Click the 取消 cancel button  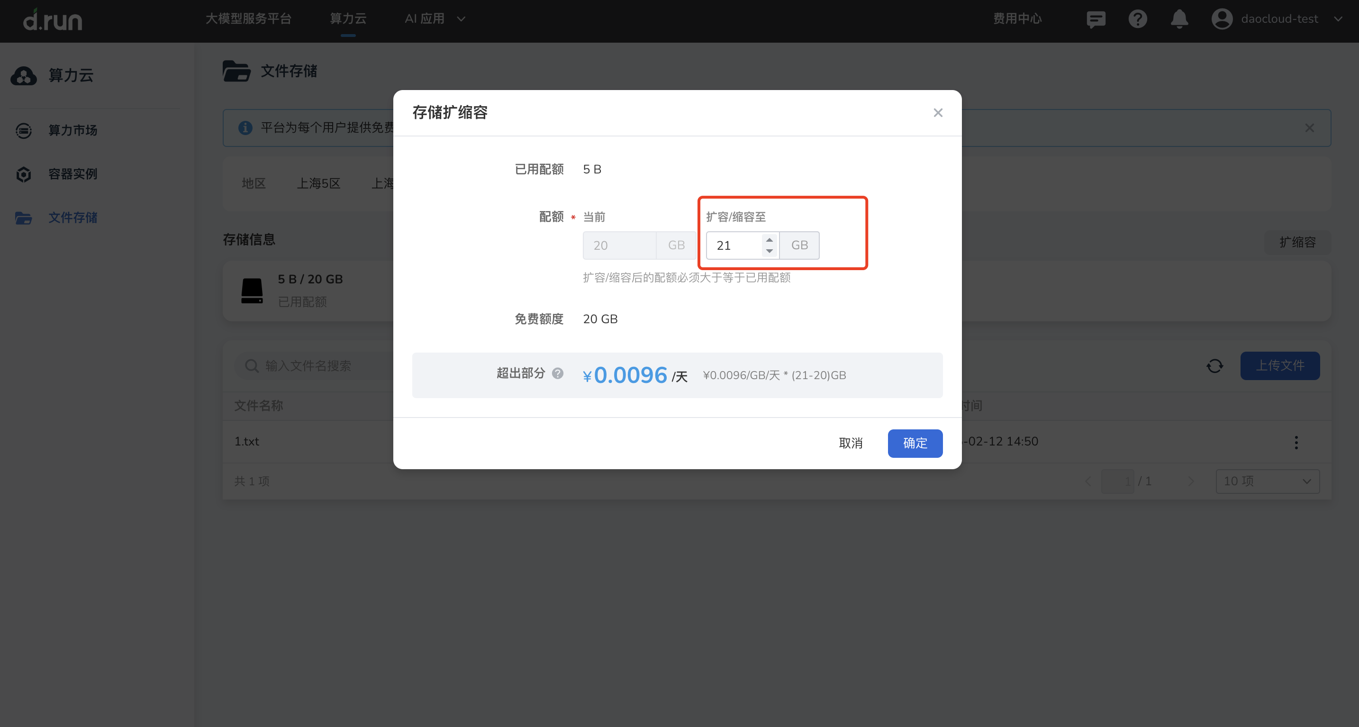click(x=851, y=443)
